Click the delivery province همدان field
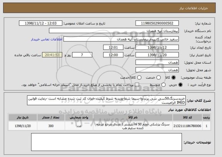This screenshot has width=222, height=157. [157, 62]
